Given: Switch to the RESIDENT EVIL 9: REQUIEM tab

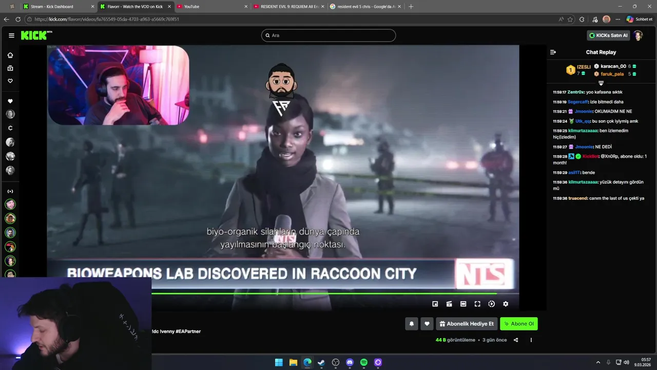Looking at the screenshot, I should [x=289, y=7].
